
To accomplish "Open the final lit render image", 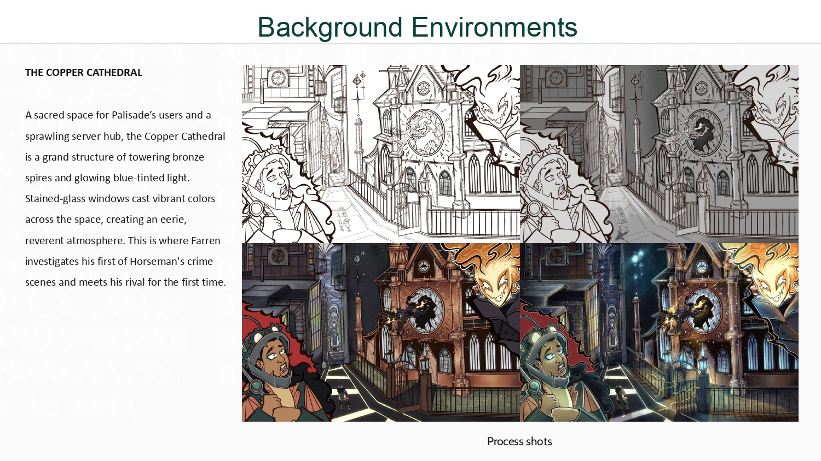I will coord(659,332).
